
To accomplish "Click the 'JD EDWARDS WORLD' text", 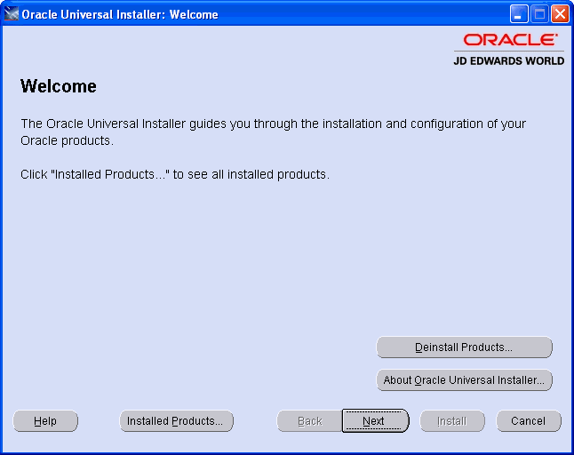I will [509, 60].
